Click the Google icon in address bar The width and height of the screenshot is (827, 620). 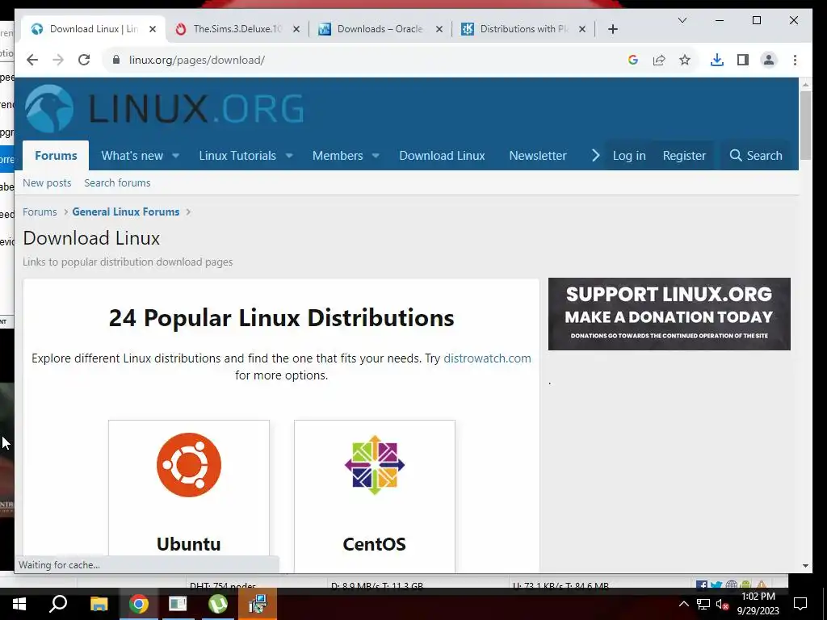[633, 60]
